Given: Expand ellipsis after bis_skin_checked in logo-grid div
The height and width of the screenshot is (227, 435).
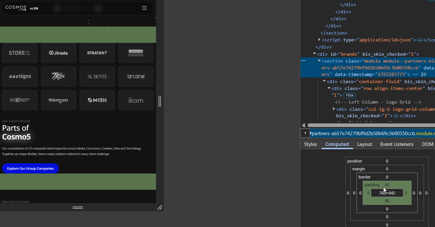Looking at the screenshot, I should tap(396, 116).
